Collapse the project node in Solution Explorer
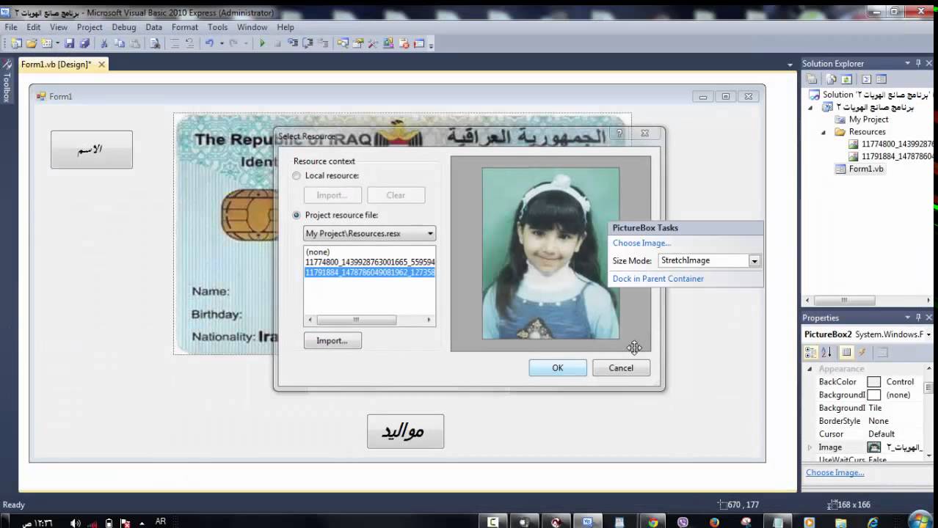This screenshot has width=938, height=528. (x=810, y=107)
